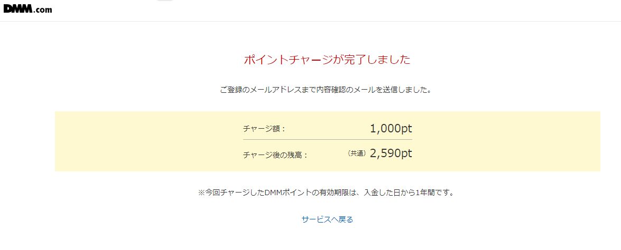Click the ".com" part of the logo
The image size is (621, 250).
pos(43,10)
